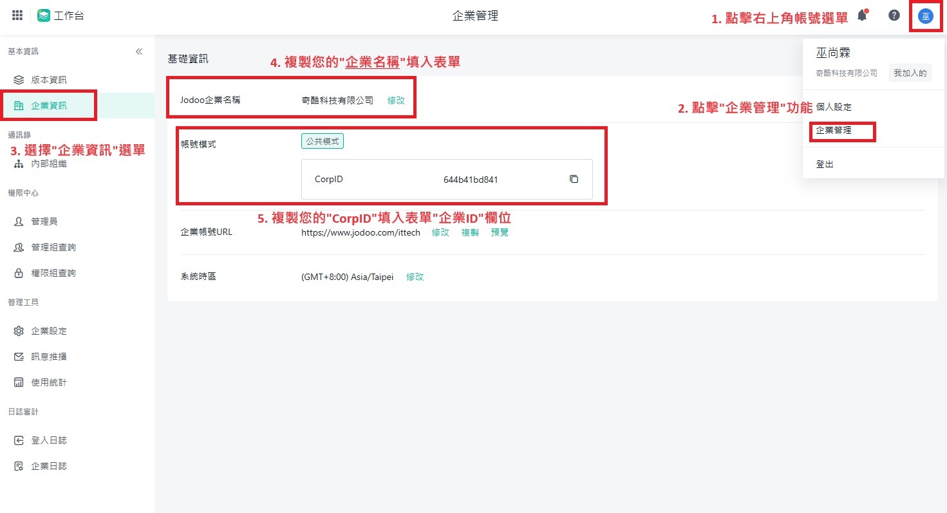Click the URL https://www.jodoo.com/ittech
The height and width of the screenshot is (513, 947).
tap(361, 232)
